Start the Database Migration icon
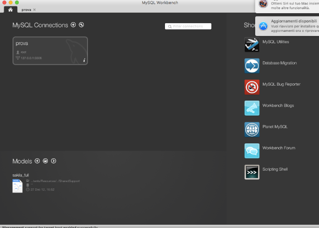 252,66
